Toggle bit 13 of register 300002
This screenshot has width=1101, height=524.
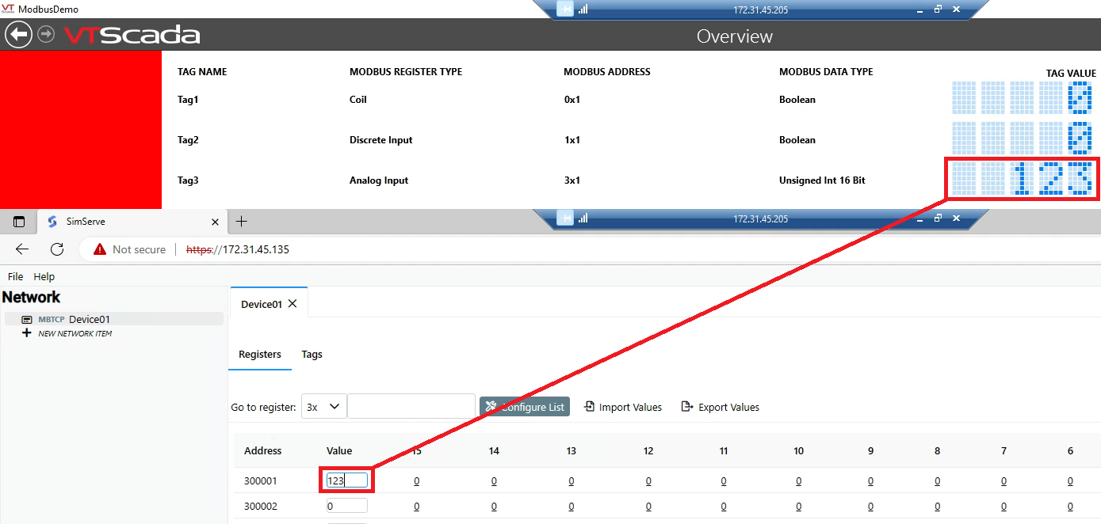(571, 506)
